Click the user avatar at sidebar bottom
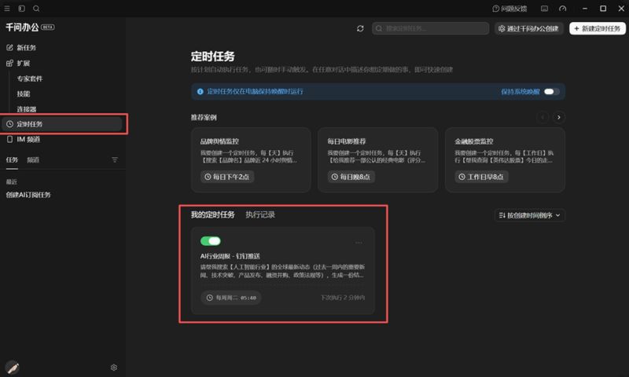629x377 pixels. 13,367
